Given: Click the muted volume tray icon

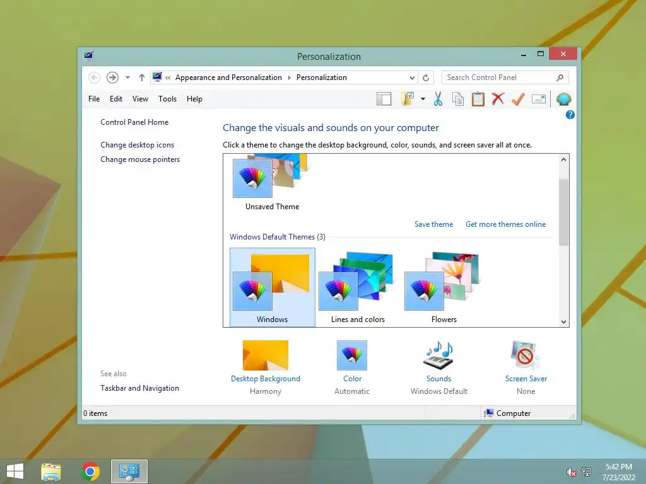Looking at the screenshot, I should (x=571, y=472).
